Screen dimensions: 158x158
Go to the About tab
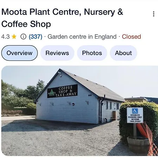[123, 53]
